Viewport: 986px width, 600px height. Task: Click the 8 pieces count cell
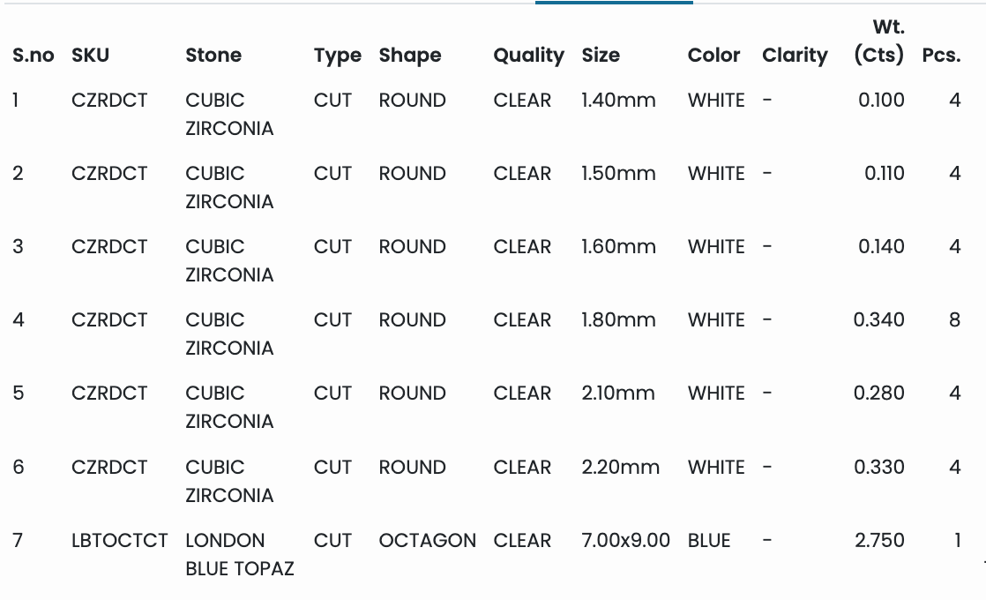(954, 319)
